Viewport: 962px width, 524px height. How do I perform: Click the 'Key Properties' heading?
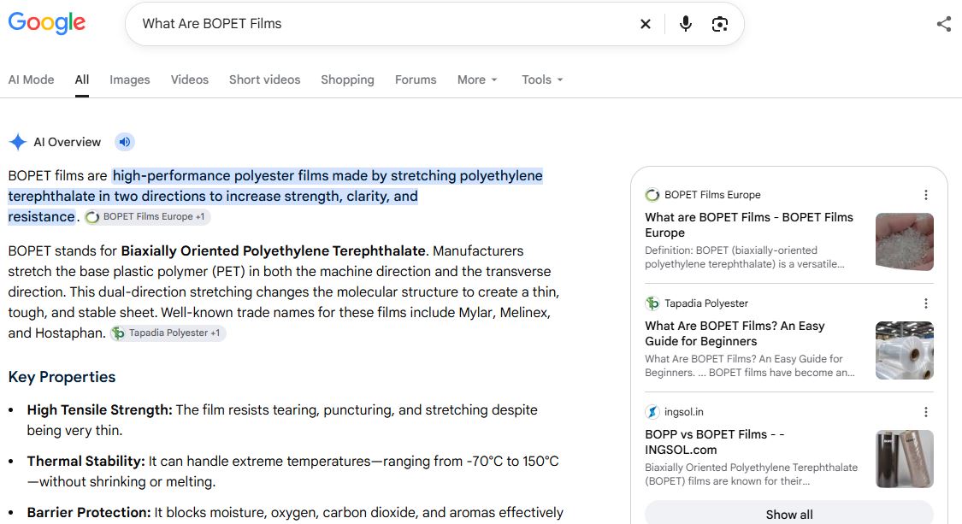(x=62, y=377)
